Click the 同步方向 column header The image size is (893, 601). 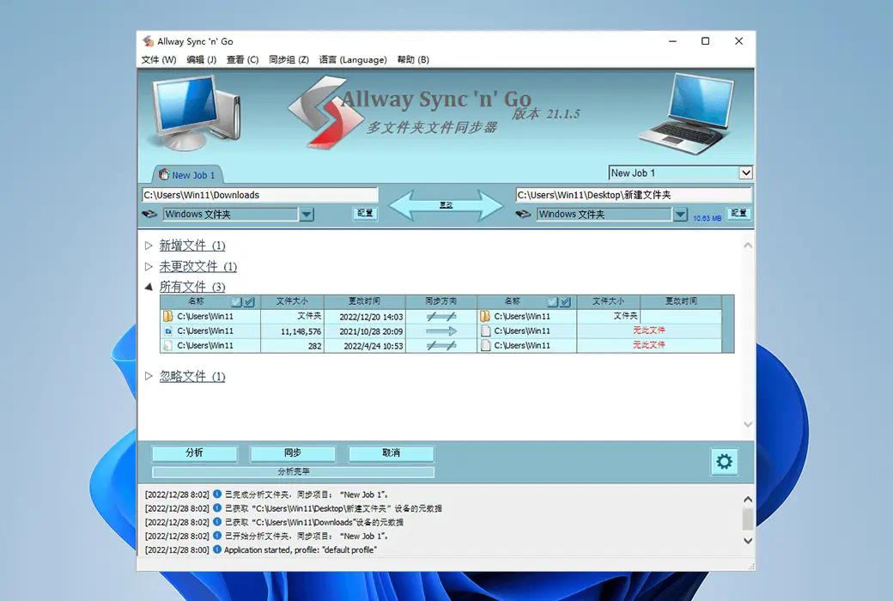pyautogui.click(x=441, y=301)
